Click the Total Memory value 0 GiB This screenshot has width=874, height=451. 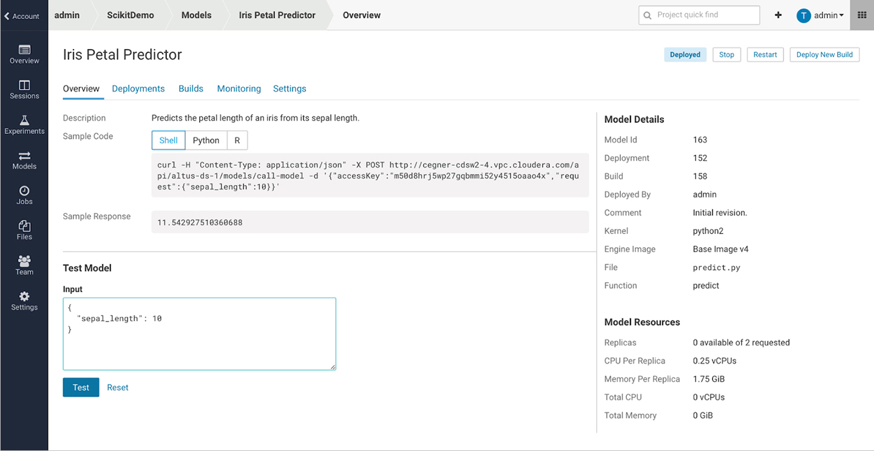click(x=703, y=415)
